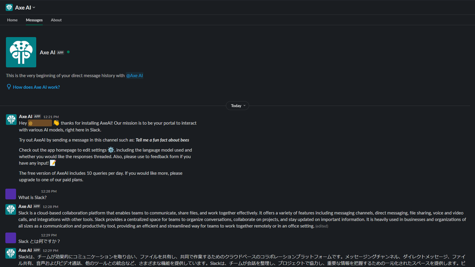
Task: Select the Messages tab
Action: pos(34,20)
